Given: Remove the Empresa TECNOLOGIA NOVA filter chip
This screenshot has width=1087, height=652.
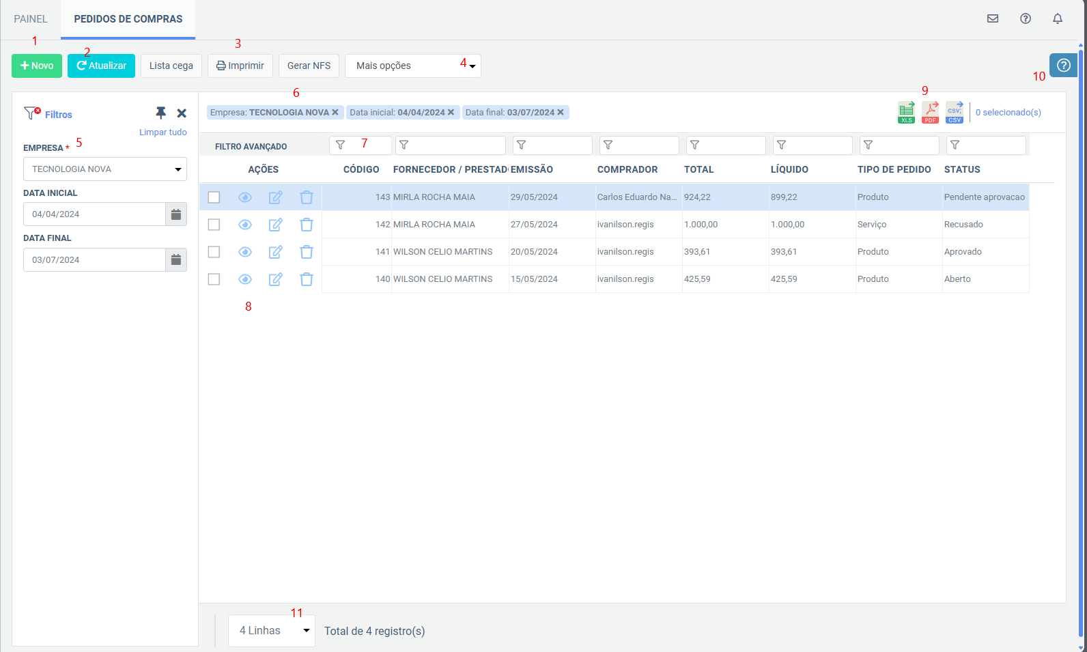Looking at the screenshot, I should [x=335, y=112].
